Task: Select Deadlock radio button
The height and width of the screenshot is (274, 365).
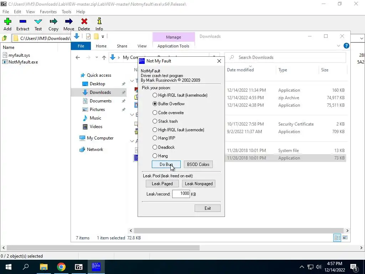Action: click(155, 147)
